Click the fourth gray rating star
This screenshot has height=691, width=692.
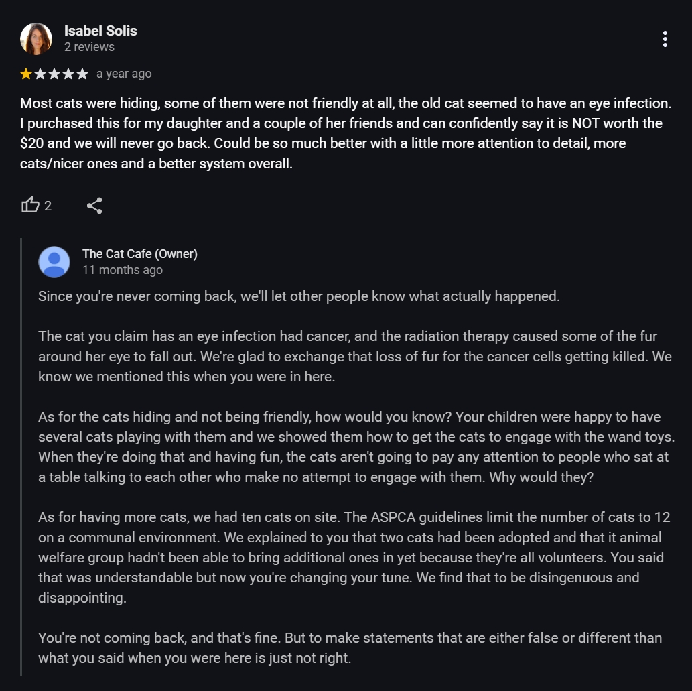point(68,74)
